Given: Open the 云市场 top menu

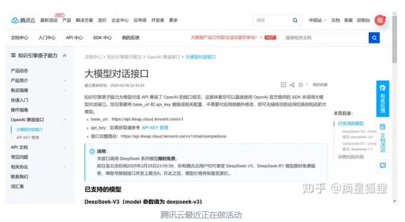Looking at the screenshot, I should pyautogui.click(x=140, y=20).
